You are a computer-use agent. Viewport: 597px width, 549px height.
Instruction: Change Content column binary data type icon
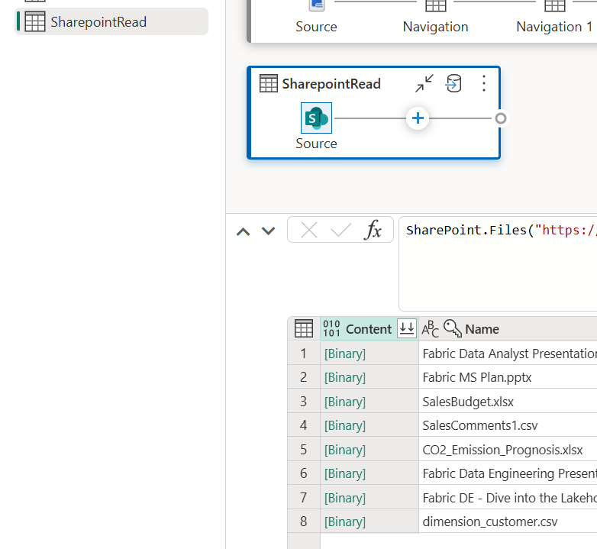click(x=331, y=328)
